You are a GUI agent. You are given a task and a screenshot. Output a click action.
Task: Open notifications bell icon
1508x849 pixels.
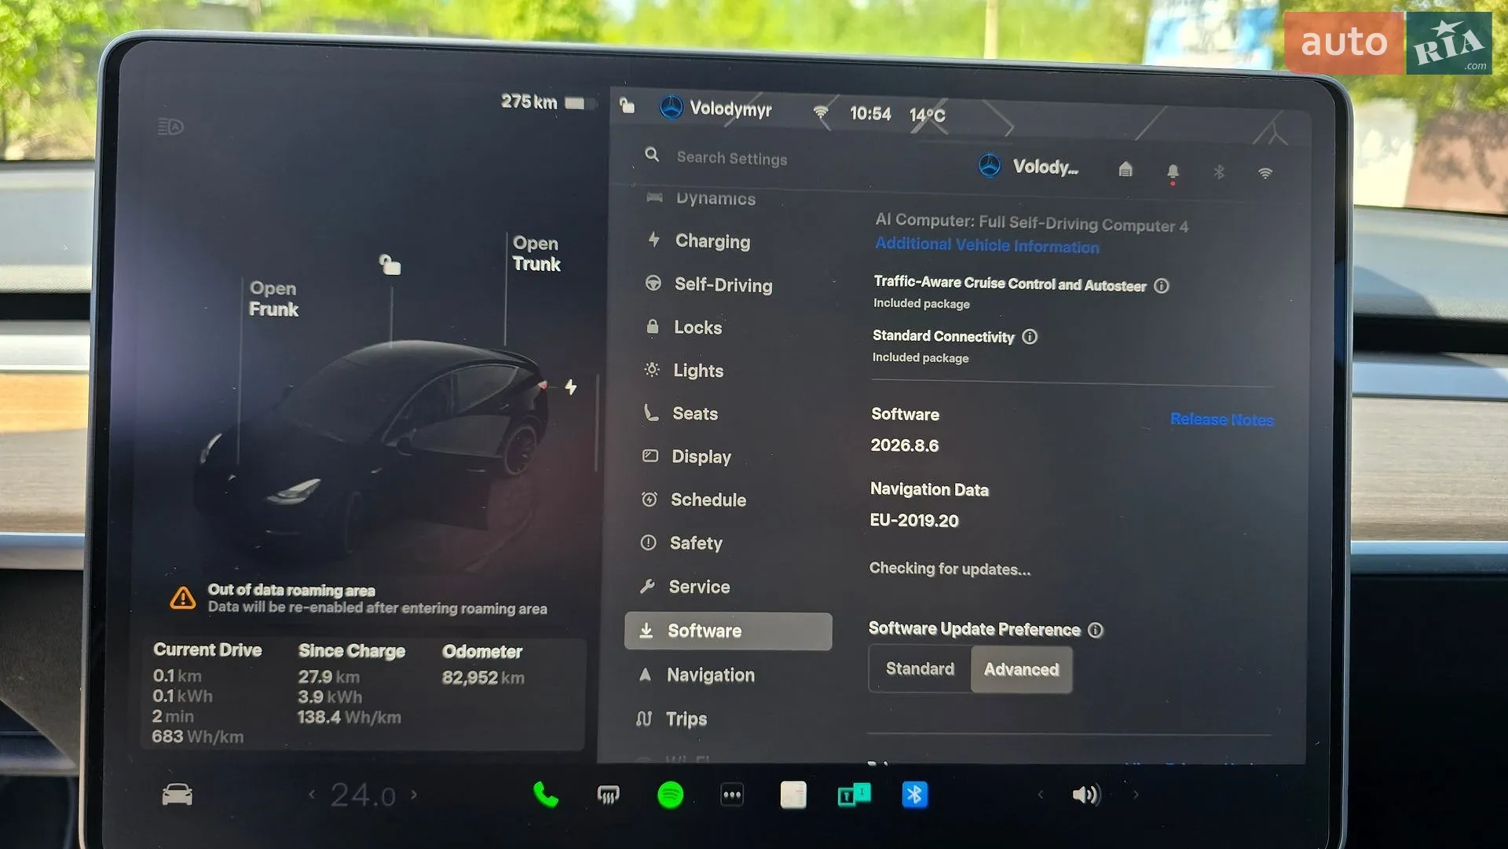1173,171
